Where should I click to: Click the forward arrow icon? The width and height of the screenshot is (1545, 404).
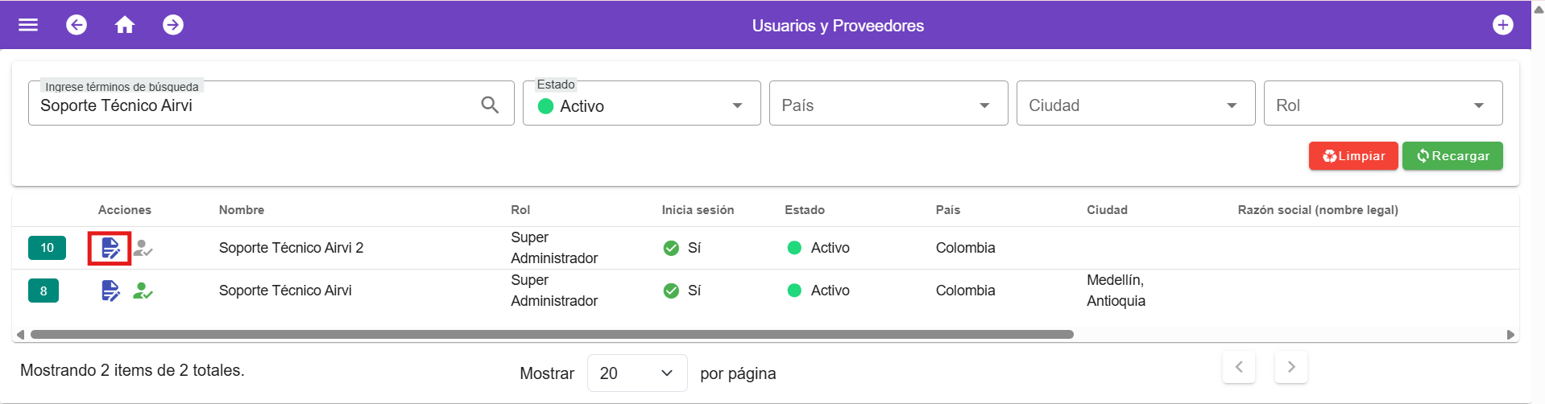(173, 25)
